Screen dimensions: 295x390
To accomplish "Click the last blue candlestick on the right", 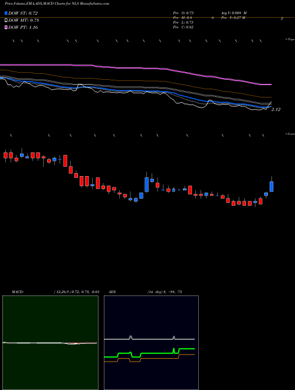I will point(271,187).
